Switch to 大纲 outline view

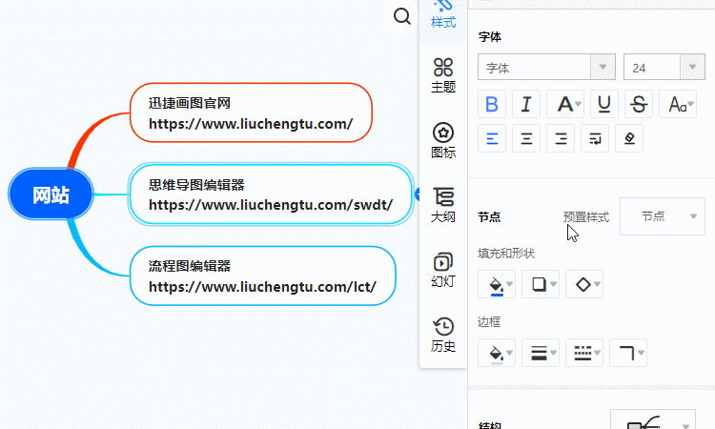[443, 205]
